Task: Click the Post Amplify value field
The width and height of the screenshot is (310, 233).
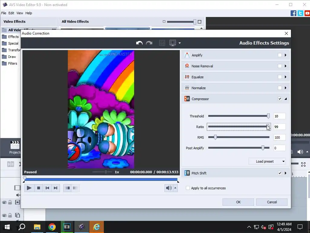Action: pyautogui.click(x=279, y=148)
